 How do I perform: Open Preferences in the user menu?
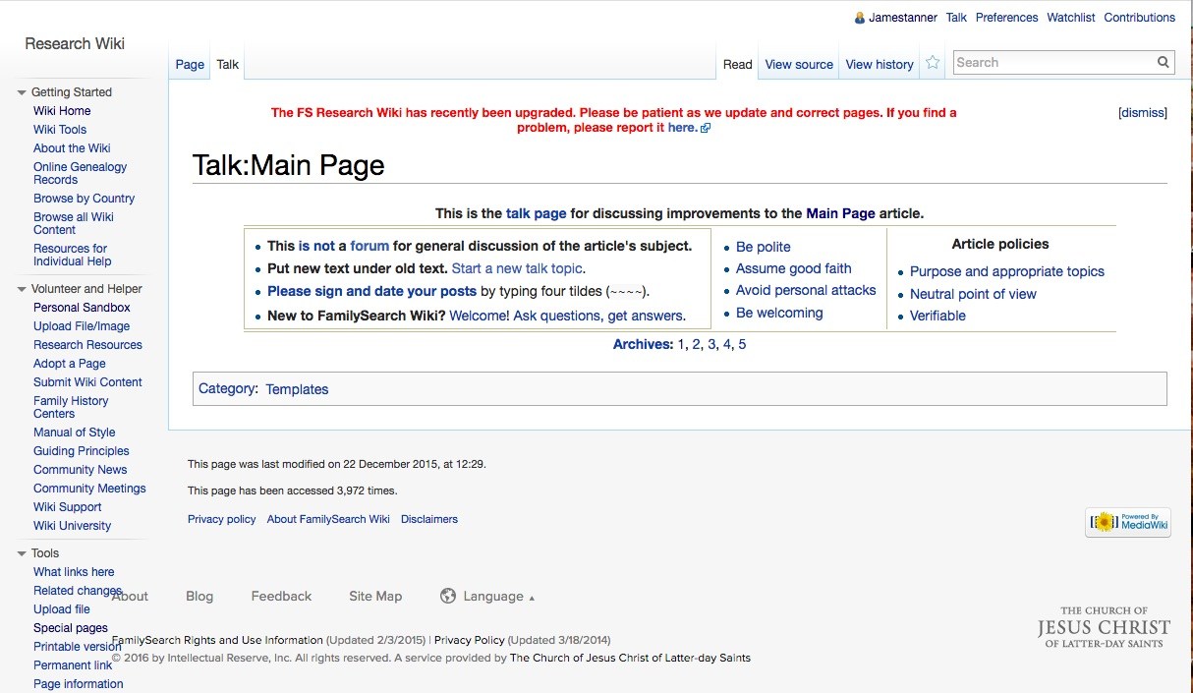[1006, 18]
